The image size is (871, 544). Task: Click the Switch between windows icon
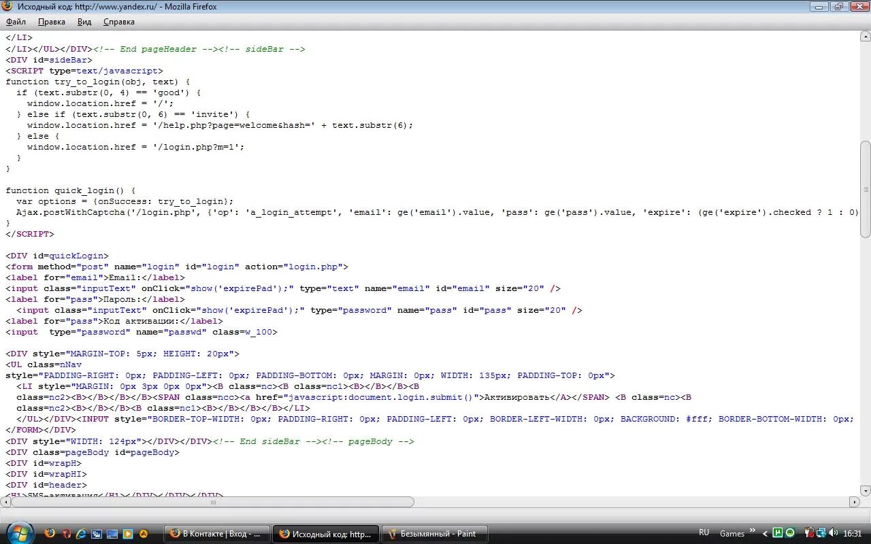97,534
